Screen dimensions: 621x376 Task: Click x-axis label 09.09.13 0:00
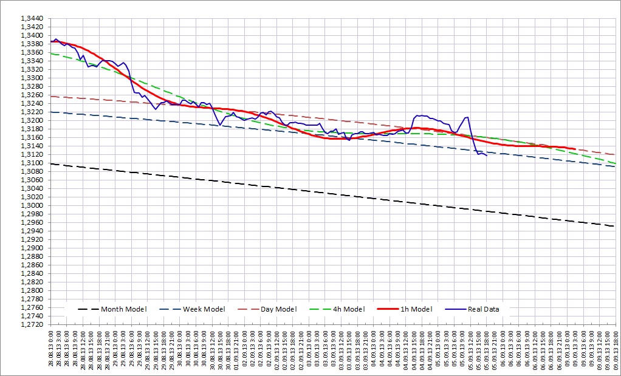[568, 349]
